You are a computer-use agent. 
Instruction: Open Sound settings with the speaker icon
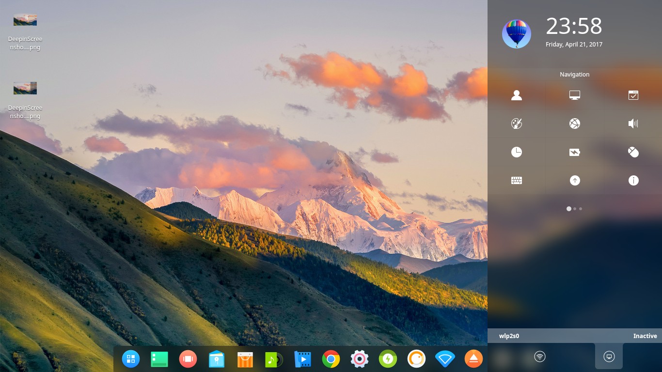point(633,124)
